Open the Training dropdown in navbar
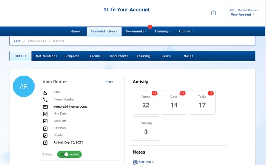 click(162, 32)
